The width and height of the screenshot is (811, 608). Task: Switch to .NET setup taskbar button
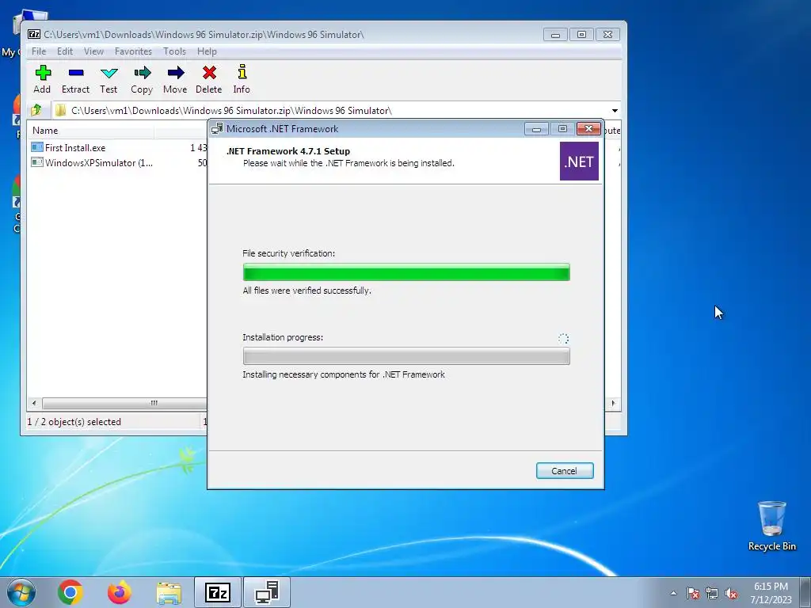pyautogui.click(x=267, y=592)
